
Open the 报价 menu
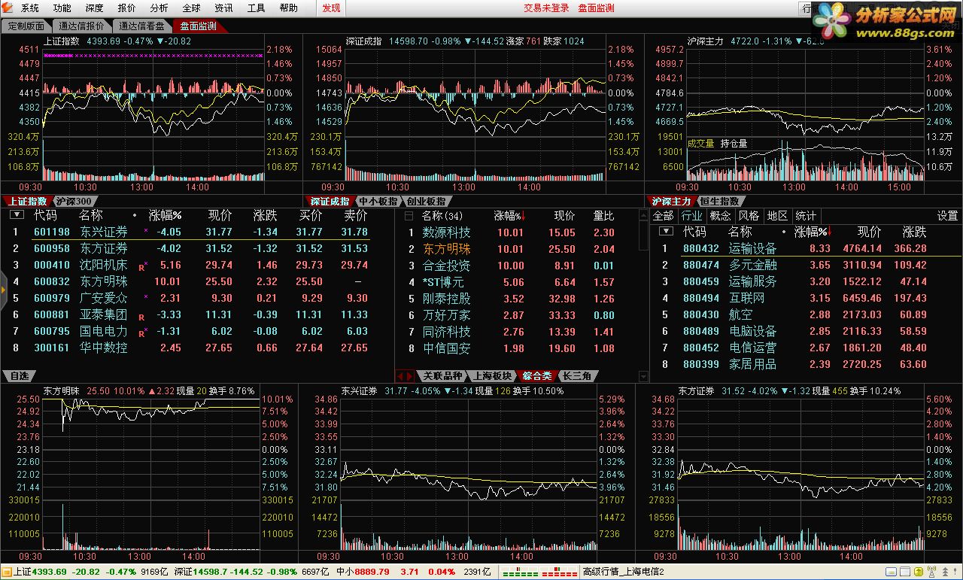(x=126, y=8)
